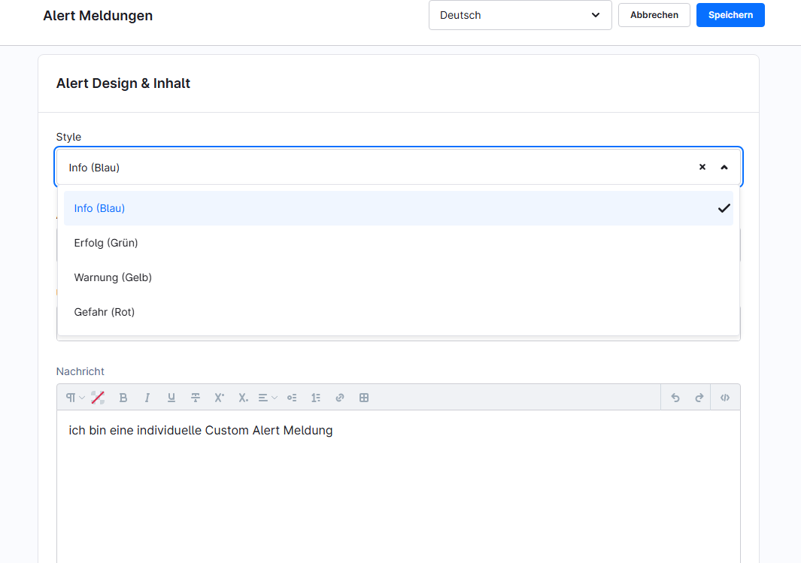
Task: Insert a bullet list in the editor
Action: (x=292, y=397)
